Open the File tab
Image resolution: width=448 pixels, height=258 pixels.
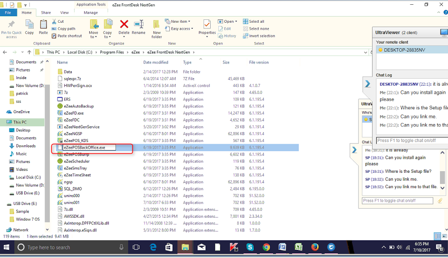tap(8, 12)
